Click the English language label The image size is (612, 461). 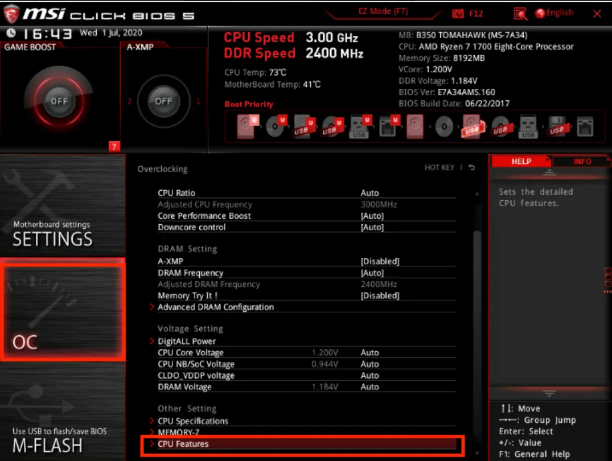point(560,13)
